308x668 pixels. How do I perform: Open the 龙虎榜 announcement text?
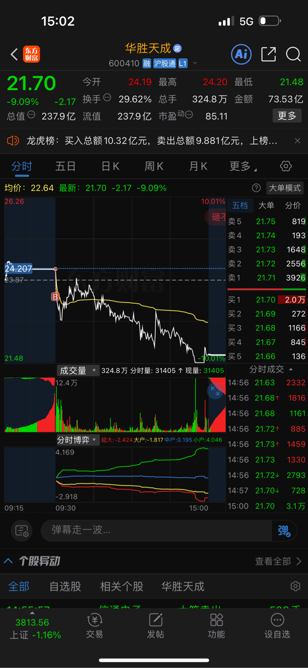tap(152, 140)
